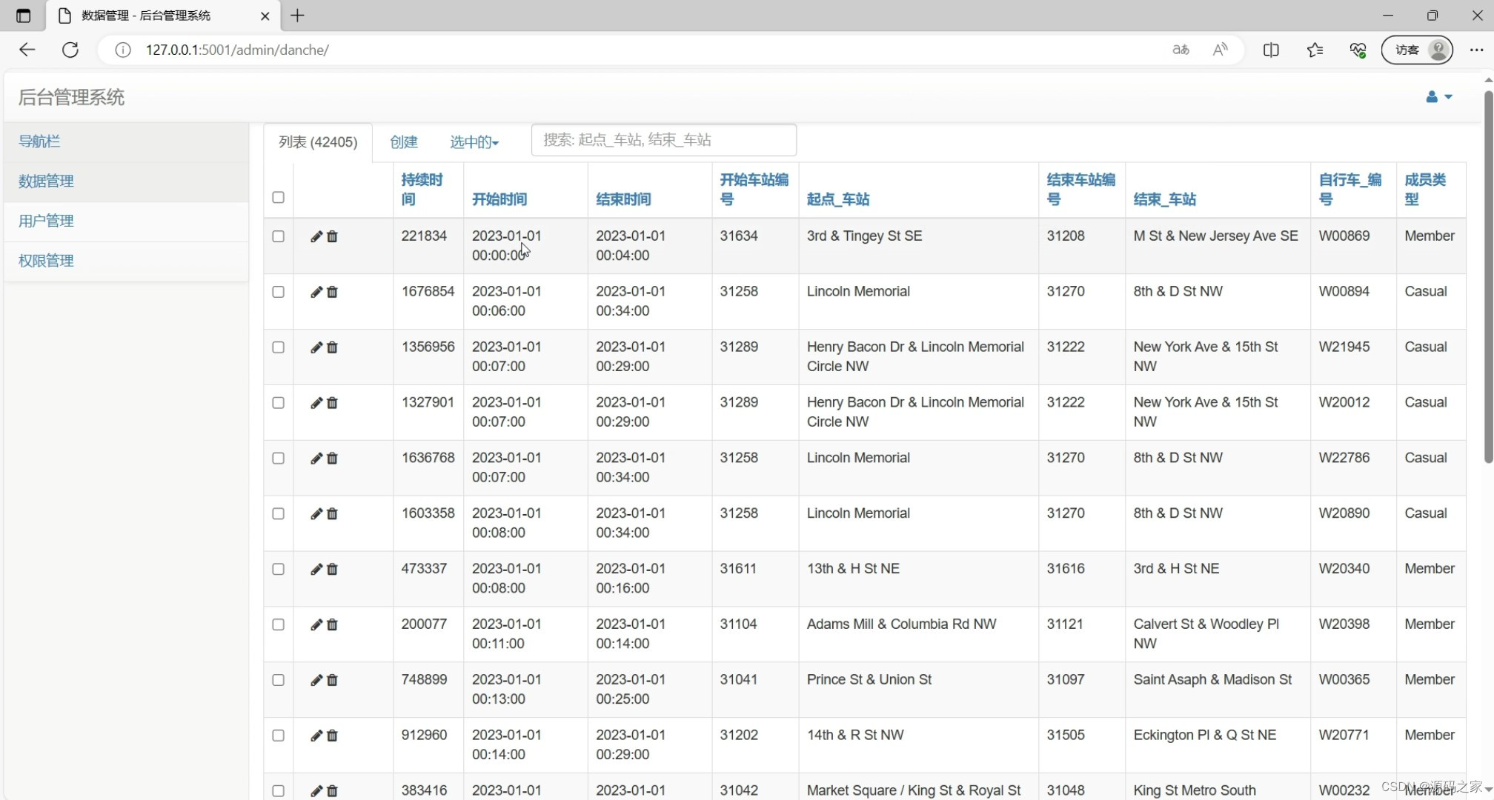Image resolution: width=1494 pixels, height=800 pixels.
Task: Delete the row with duration 1676854
Action: click(332, 292)
